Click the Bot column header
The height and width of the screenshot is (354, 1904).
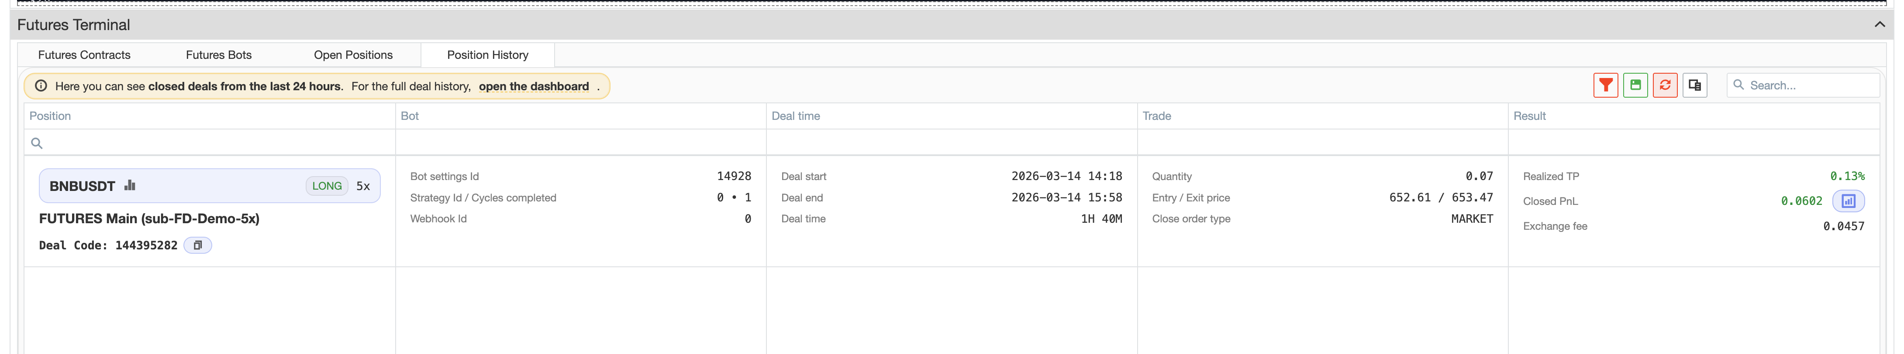[x=410, y=116]
